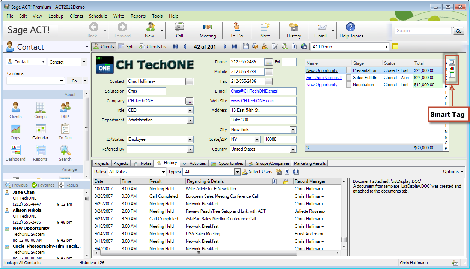
Task: Go to the next contact record
Action: point(225,47)
